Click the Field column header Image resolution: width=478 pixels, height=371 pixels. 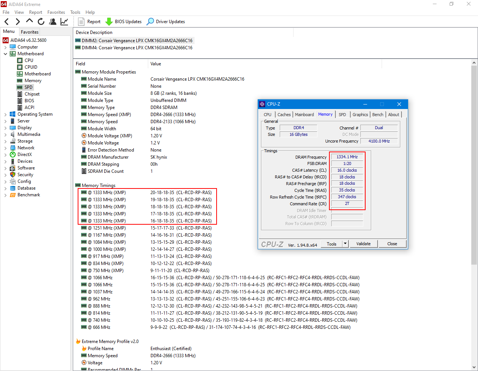(x=111, y=64)
